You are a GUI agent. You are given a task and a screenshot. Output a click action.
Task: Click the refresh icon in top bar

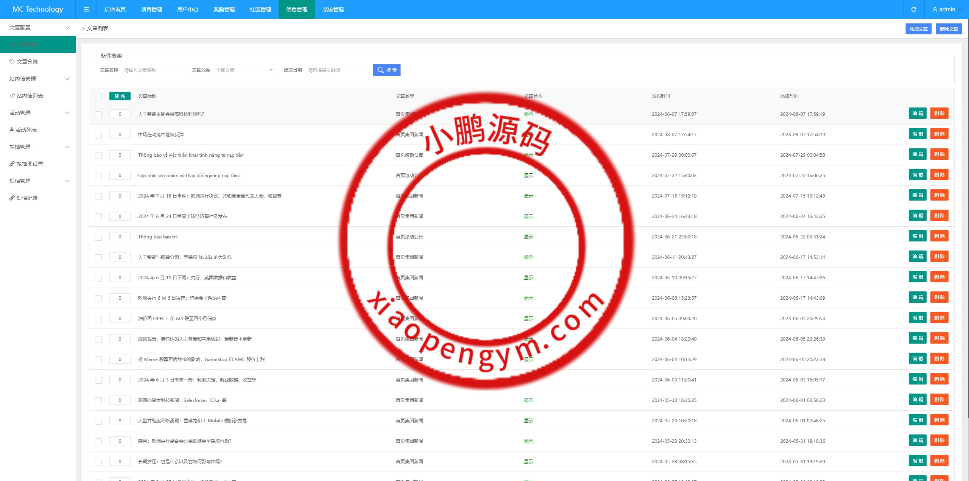tap(914, 9)
